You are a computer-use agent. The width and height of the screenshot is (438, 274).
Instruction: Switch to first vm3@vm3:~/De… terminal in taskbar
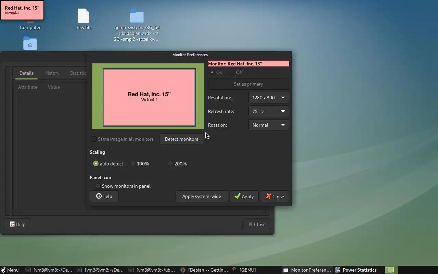pyautogui.click(x=49, y=270)
